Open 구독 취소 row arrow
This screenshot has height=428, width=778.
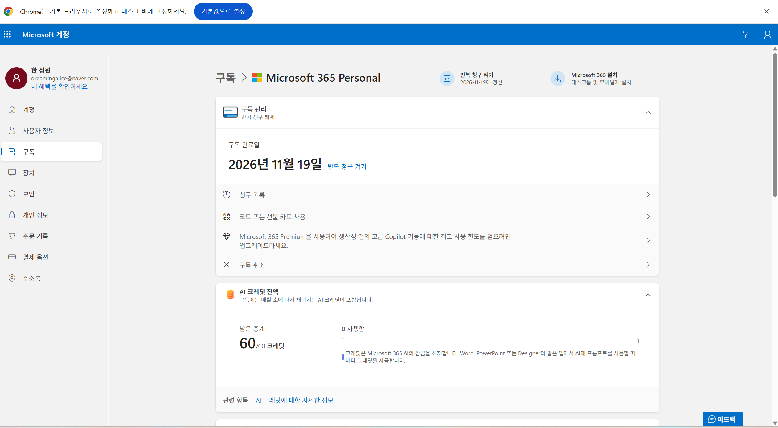pos(648,265)
